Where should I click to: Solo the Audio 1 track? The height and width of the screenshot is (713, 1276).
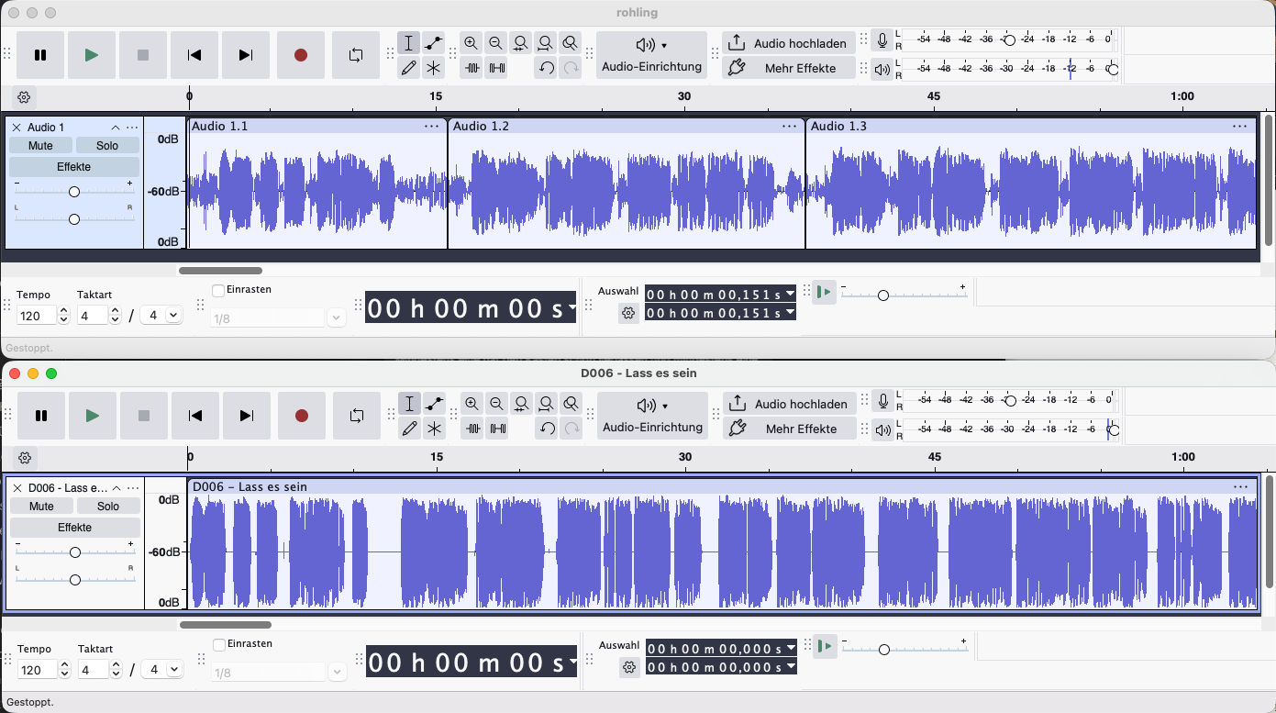[x=107, y=146]
